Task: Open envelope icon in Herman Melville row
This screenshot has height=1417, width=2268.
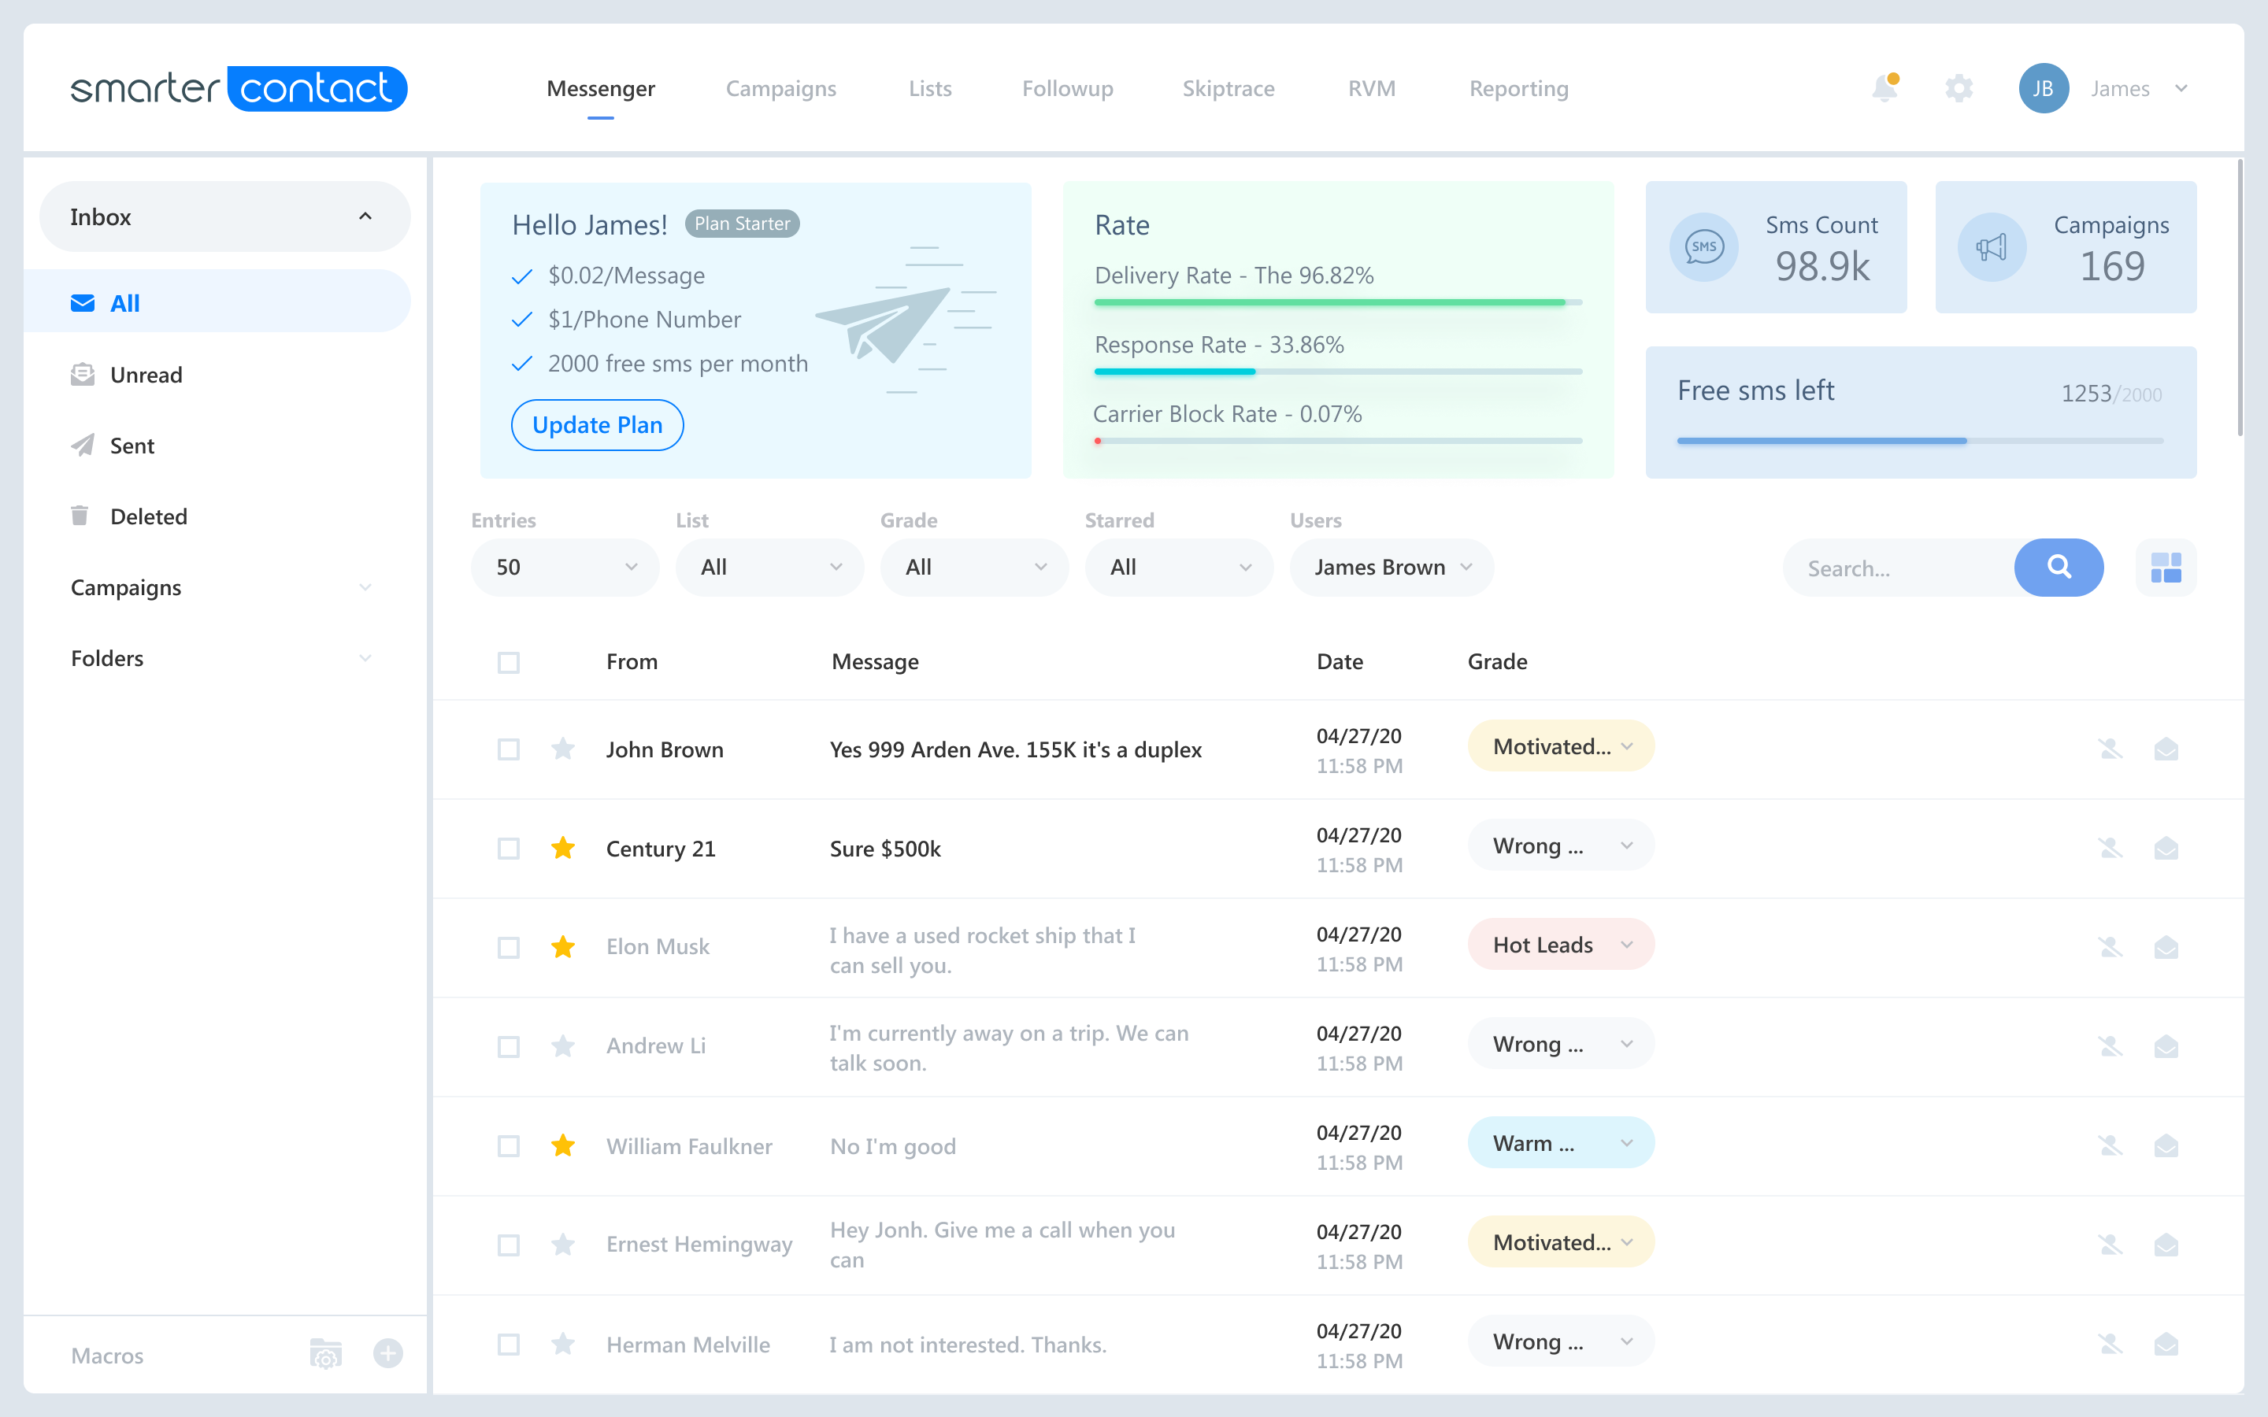Action: click(2166, 1344)
